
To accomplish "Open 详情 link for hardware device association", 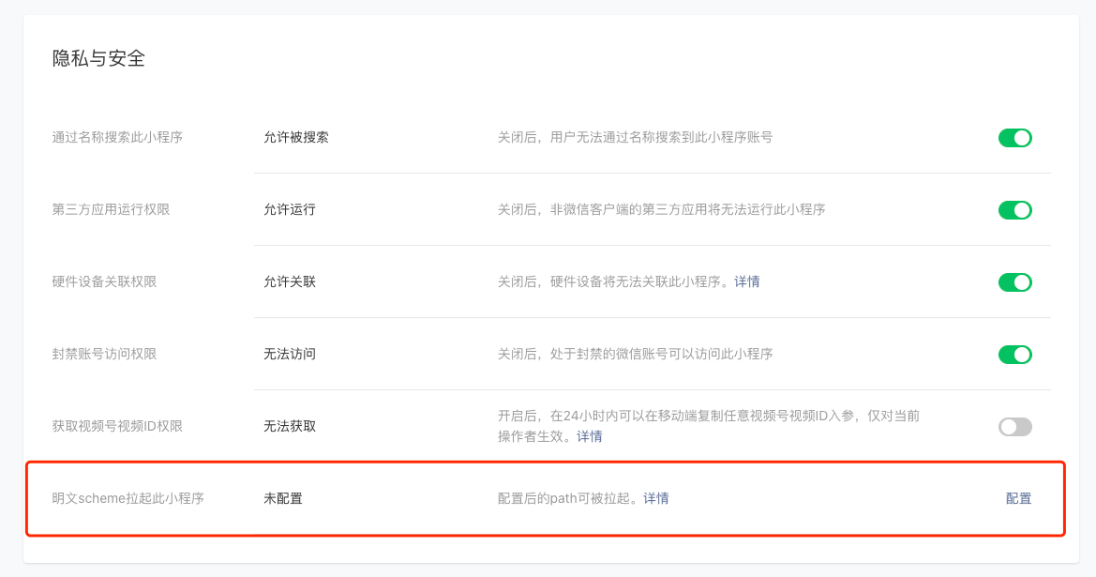I will pos(746,281).
